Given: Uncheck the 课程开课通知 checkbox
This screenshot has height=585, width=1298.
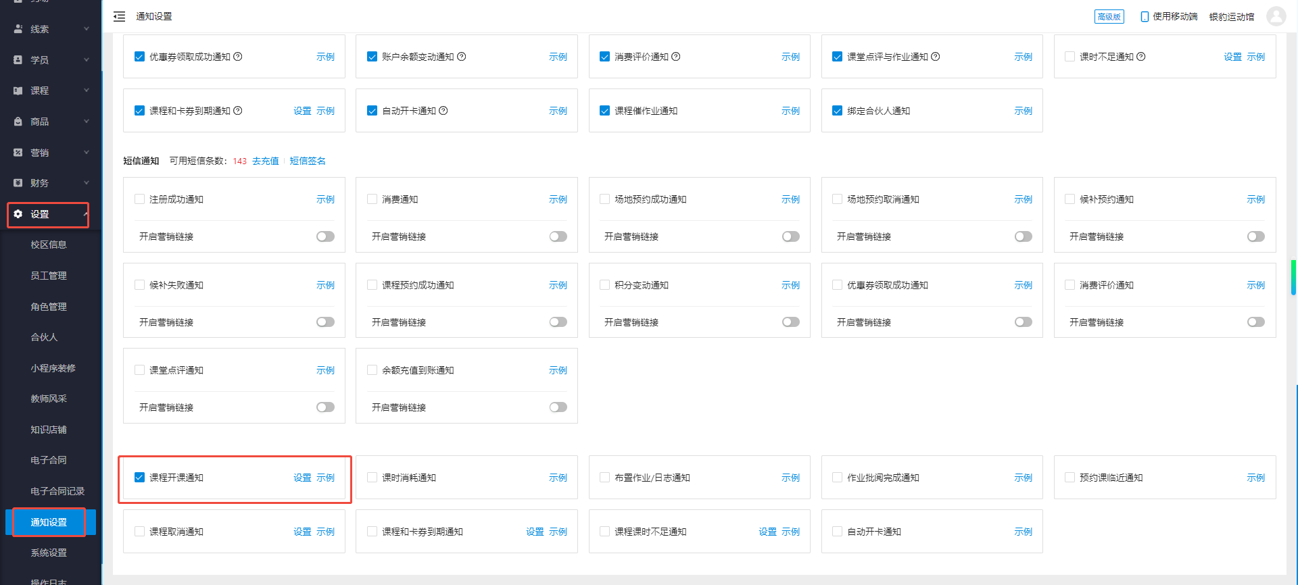Looking at the screenshot, I should tap(139, 478).
